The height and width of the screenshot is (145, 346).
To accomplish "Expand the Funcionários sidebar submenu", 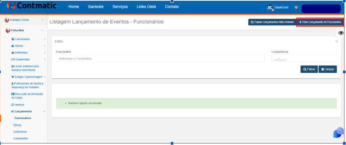I will [x=28, y=39].
